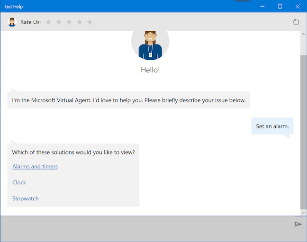The height and width of the screenshot is (242, 307).
Task: Click the small agent avatar beside Rate Us
Action: 12,22
